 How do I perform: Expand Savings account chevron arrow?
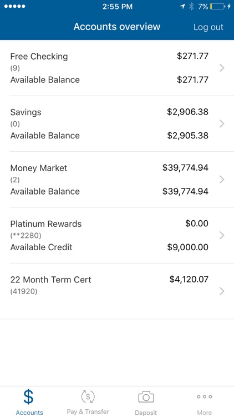(x=222, y=124)
